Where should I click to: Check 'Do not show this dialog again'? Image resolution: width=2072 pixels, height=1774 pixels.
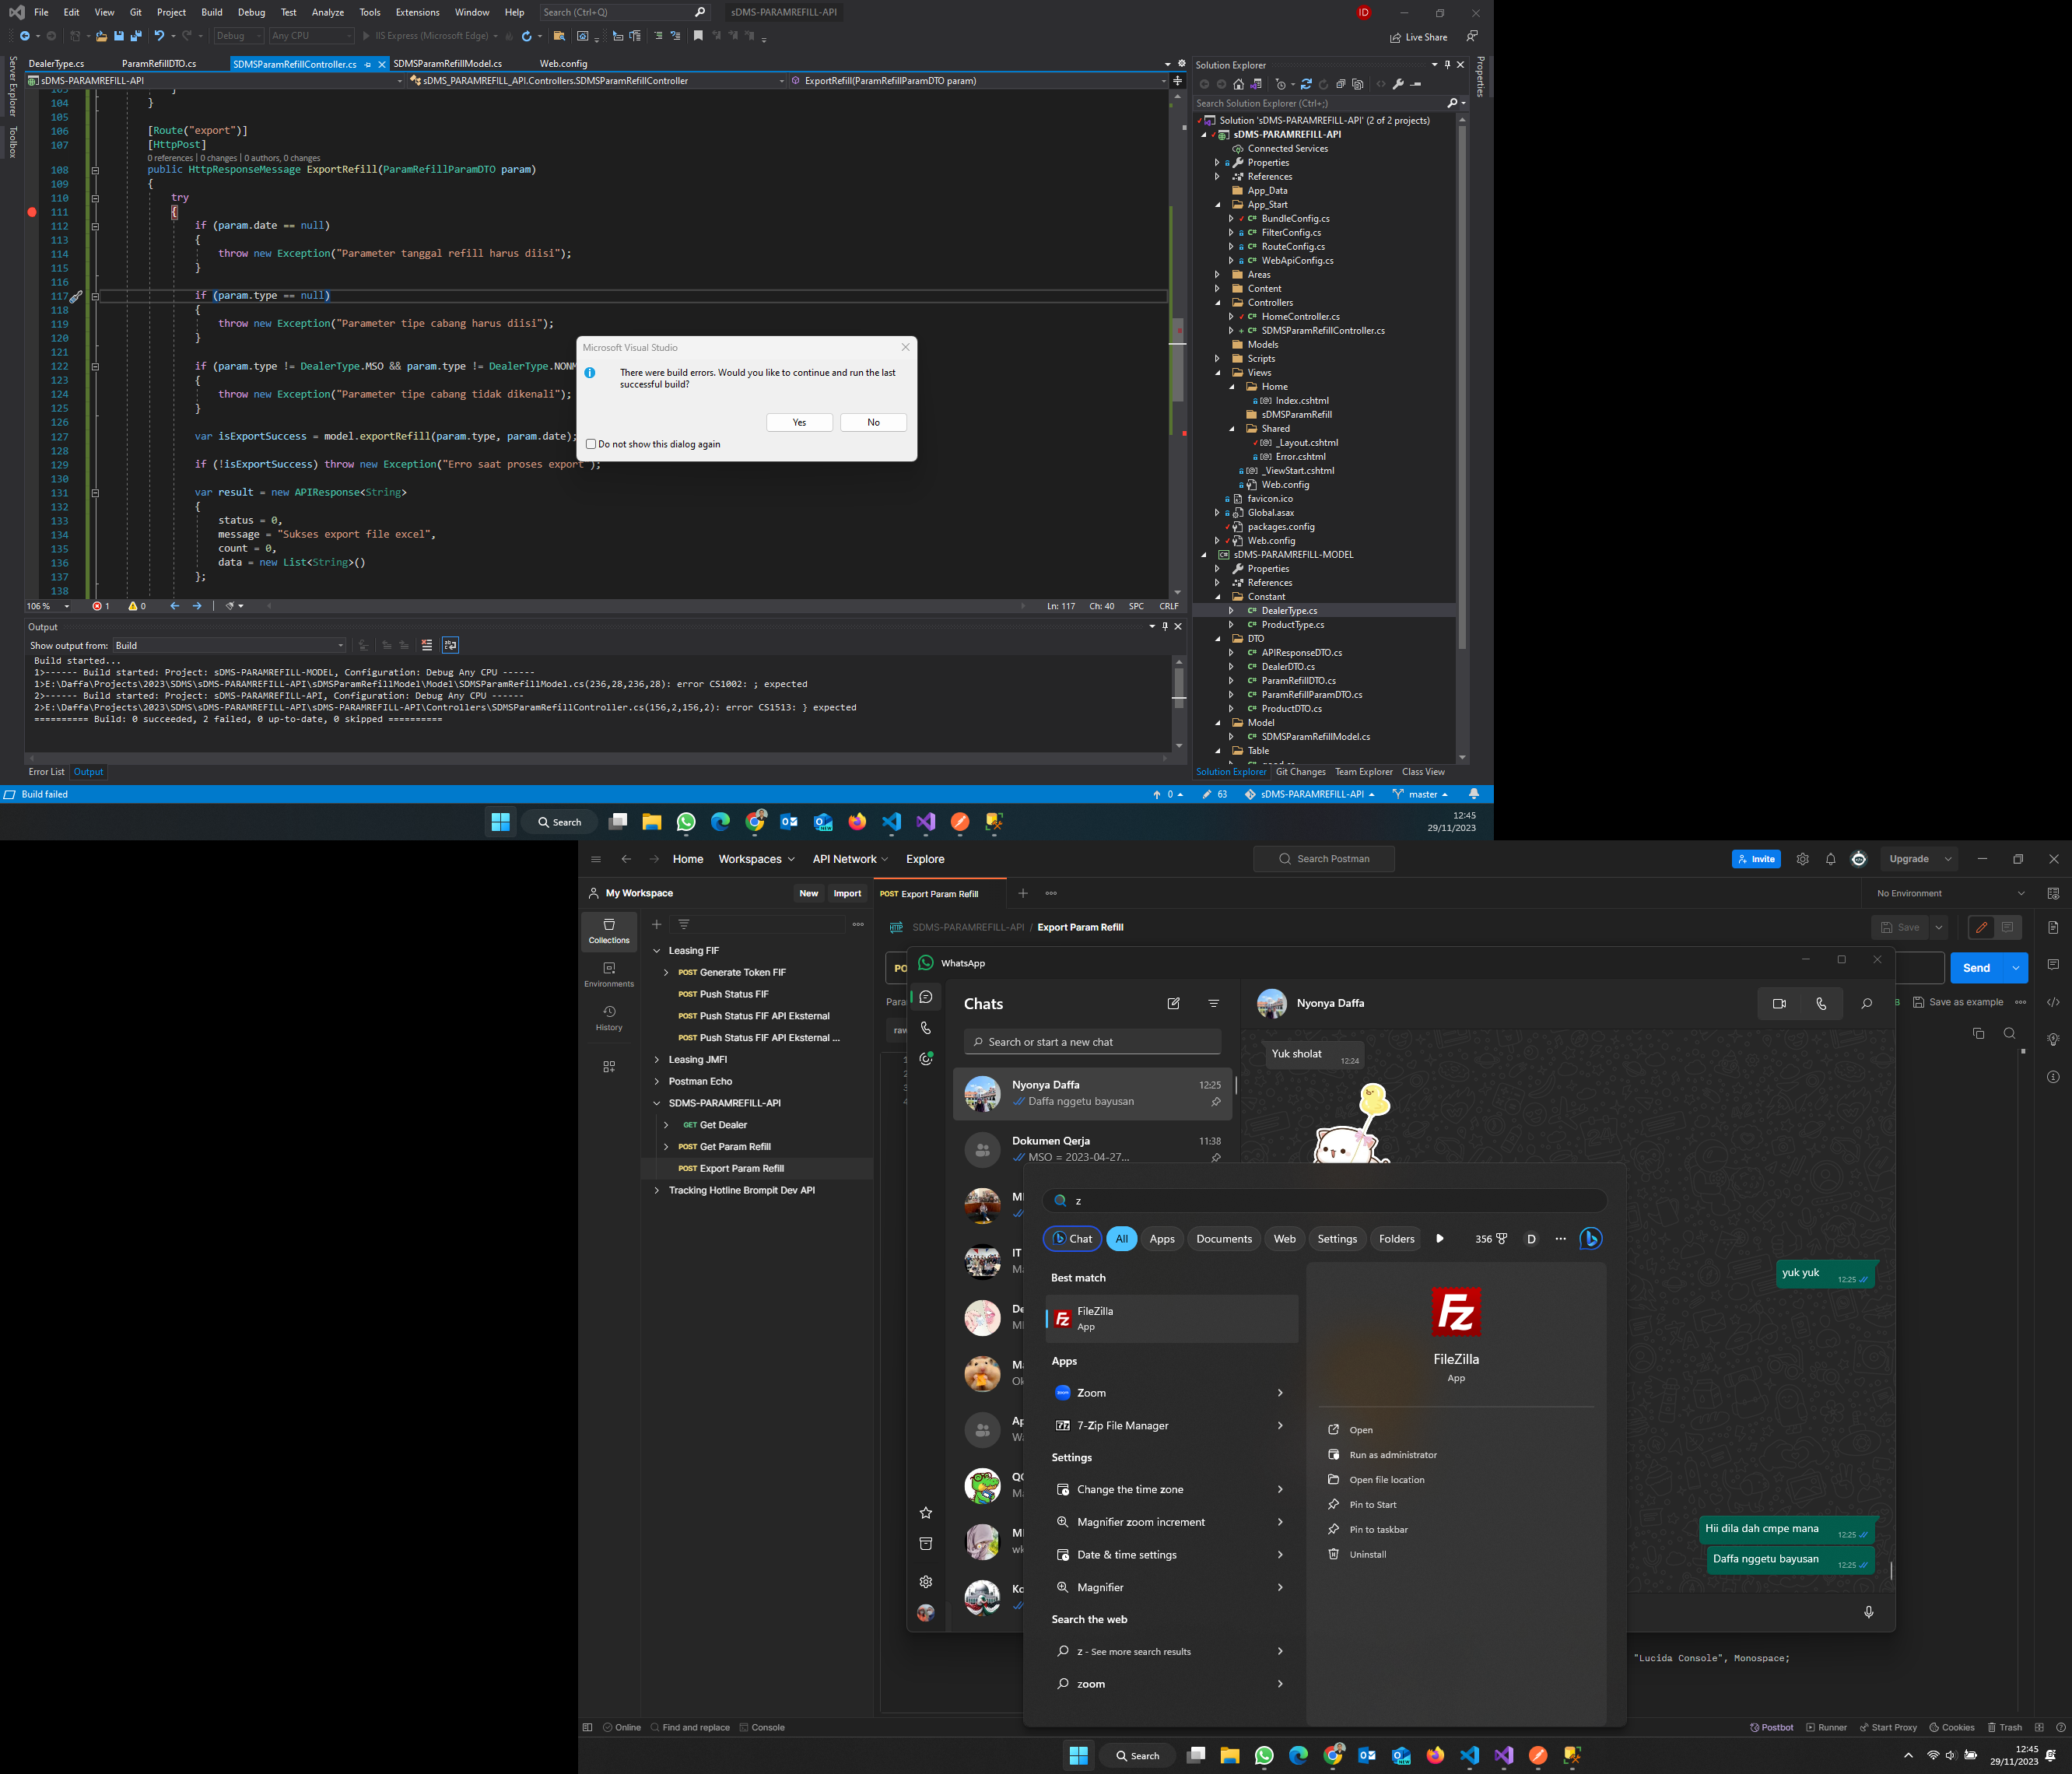pyautogui.click(x=591, y=444)
